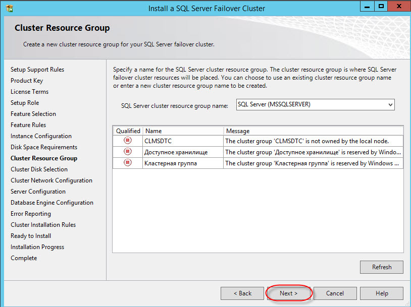Click the red status icon for Доступное хранилище
Viewport: 411px width, 307px height.
coord(128,152)
